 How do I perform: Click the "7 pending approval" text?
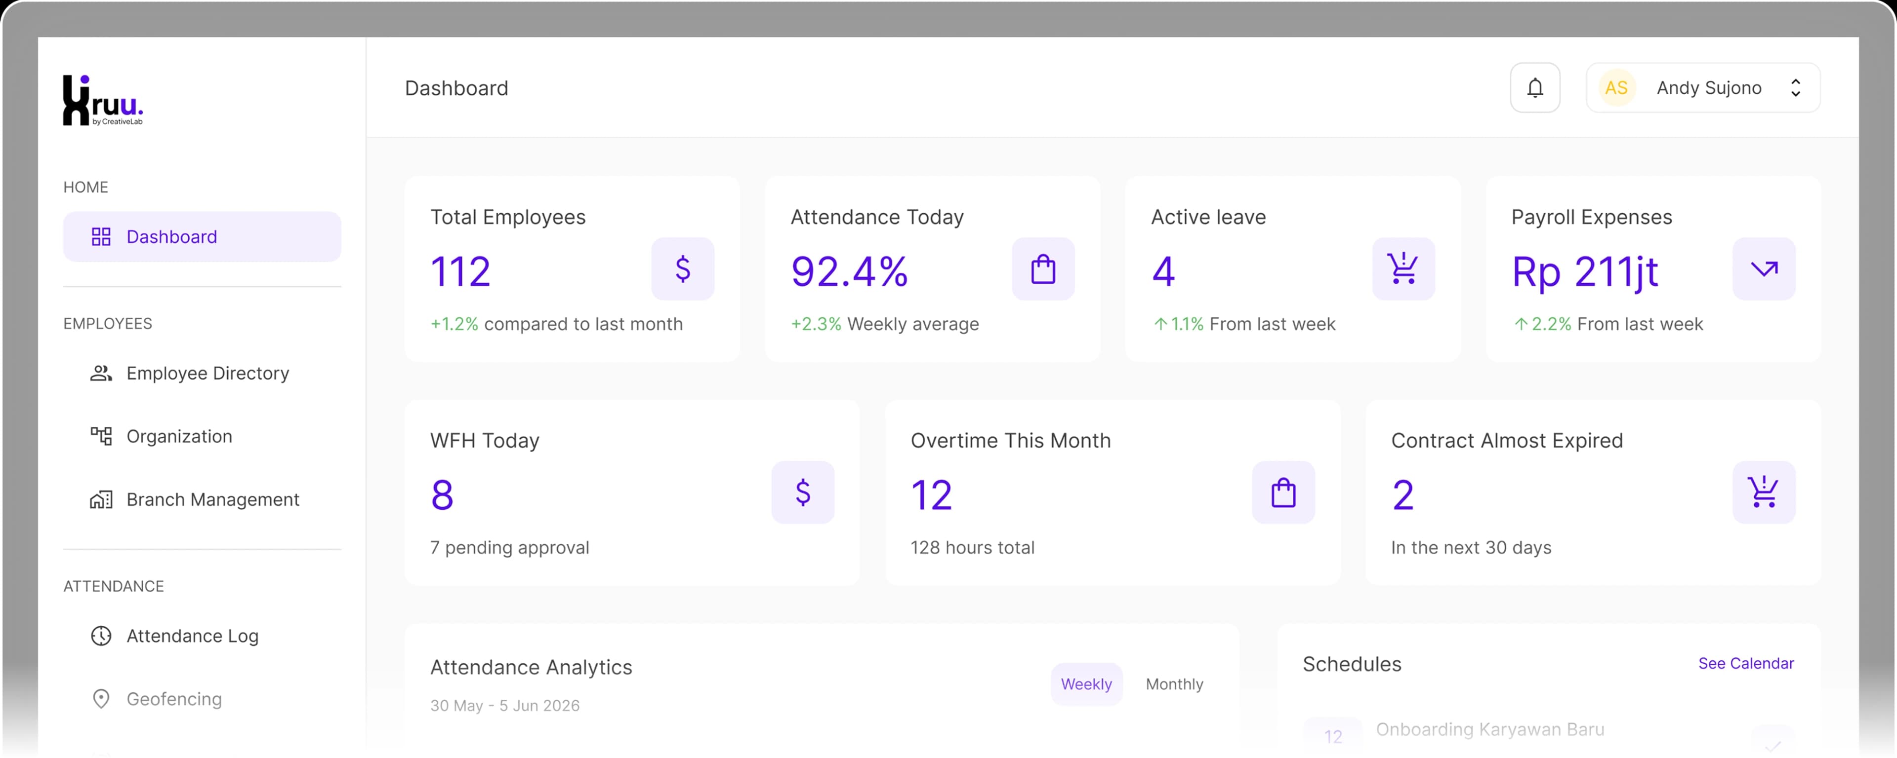tap(510, 547)
